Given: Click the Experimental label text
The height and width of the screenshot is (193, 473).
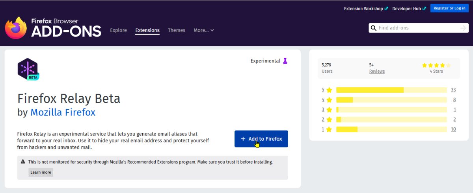Looking at the screenshot, I should tap(265, 61).
